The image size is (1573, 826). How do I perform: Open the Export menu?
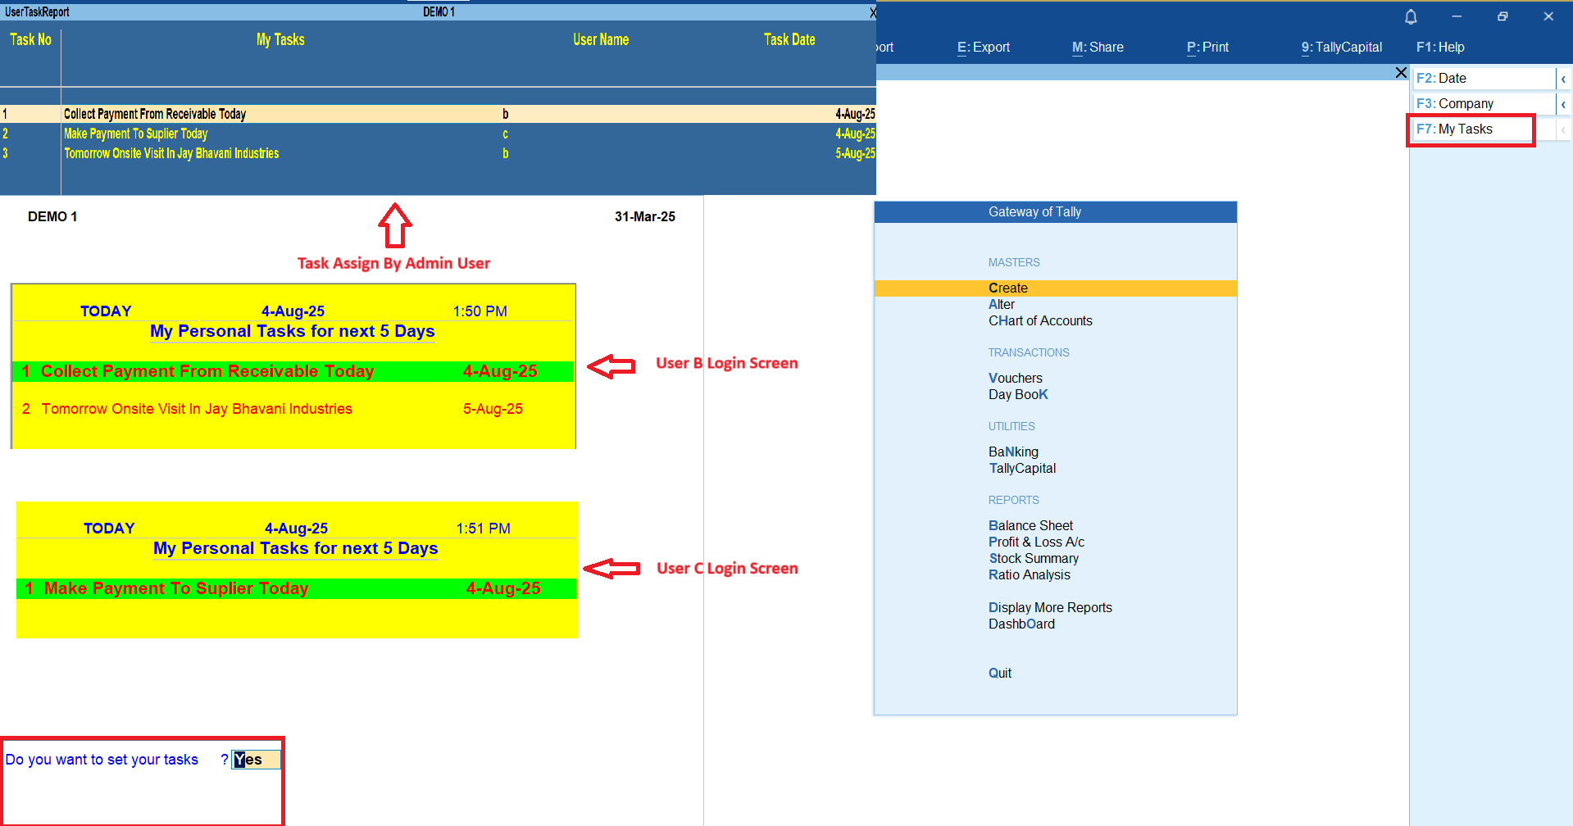(984, 48)
